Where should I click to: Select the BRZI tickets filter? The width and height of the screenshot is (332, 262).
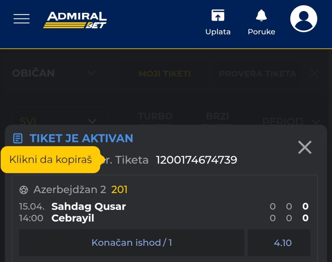[217, 117]
